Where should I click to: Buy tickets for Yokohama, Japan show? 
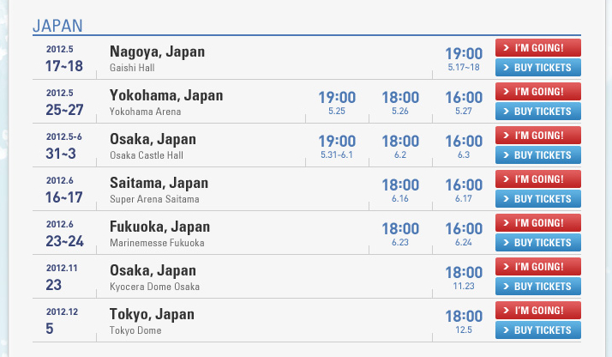click(x=537, y=112)
